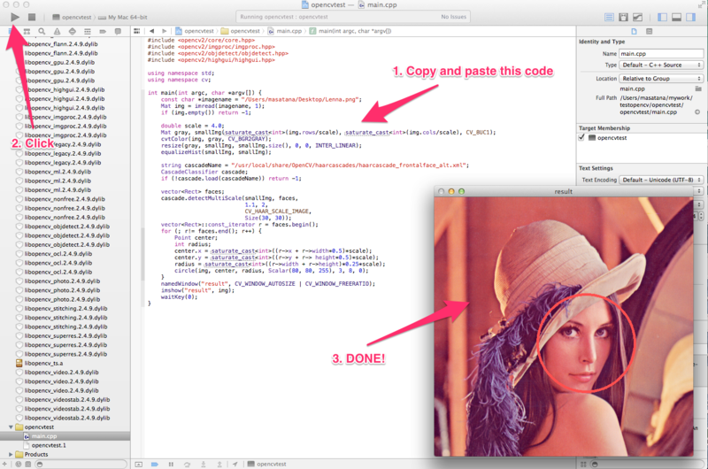The width and height of the screenshot is (708, 469).
Task: Click the Running opencvtest activity status
Action: (x=352, y=17)
